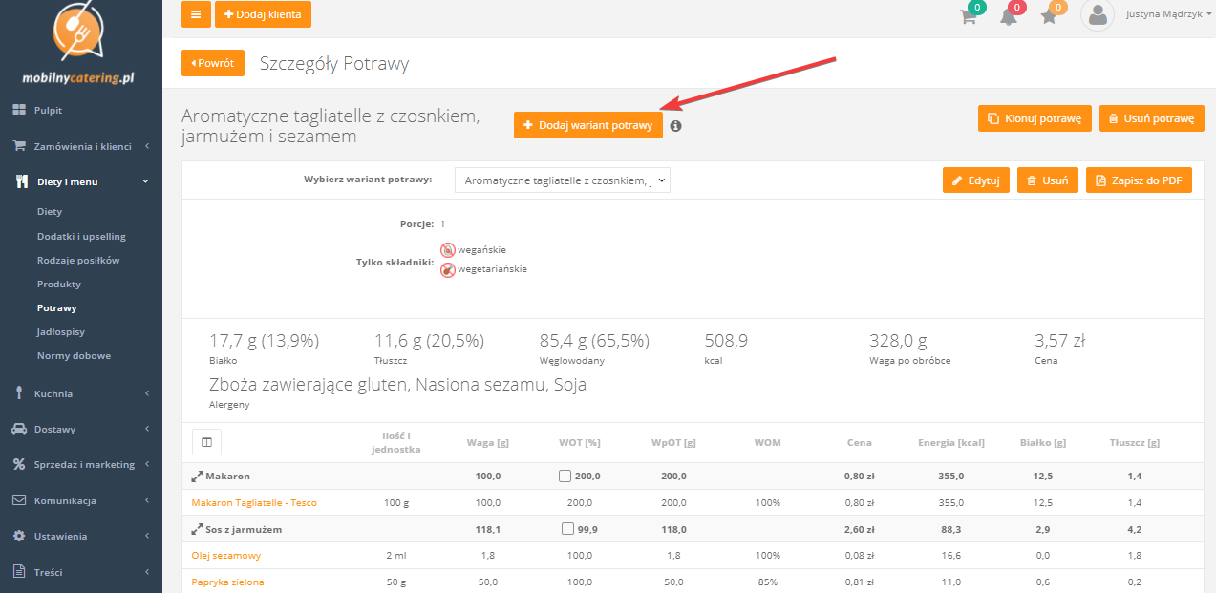This screenshot has width=1216, height=593.
Task: Open Makaron Tagliatelle - Tesco link
Action: pos(254,502)
